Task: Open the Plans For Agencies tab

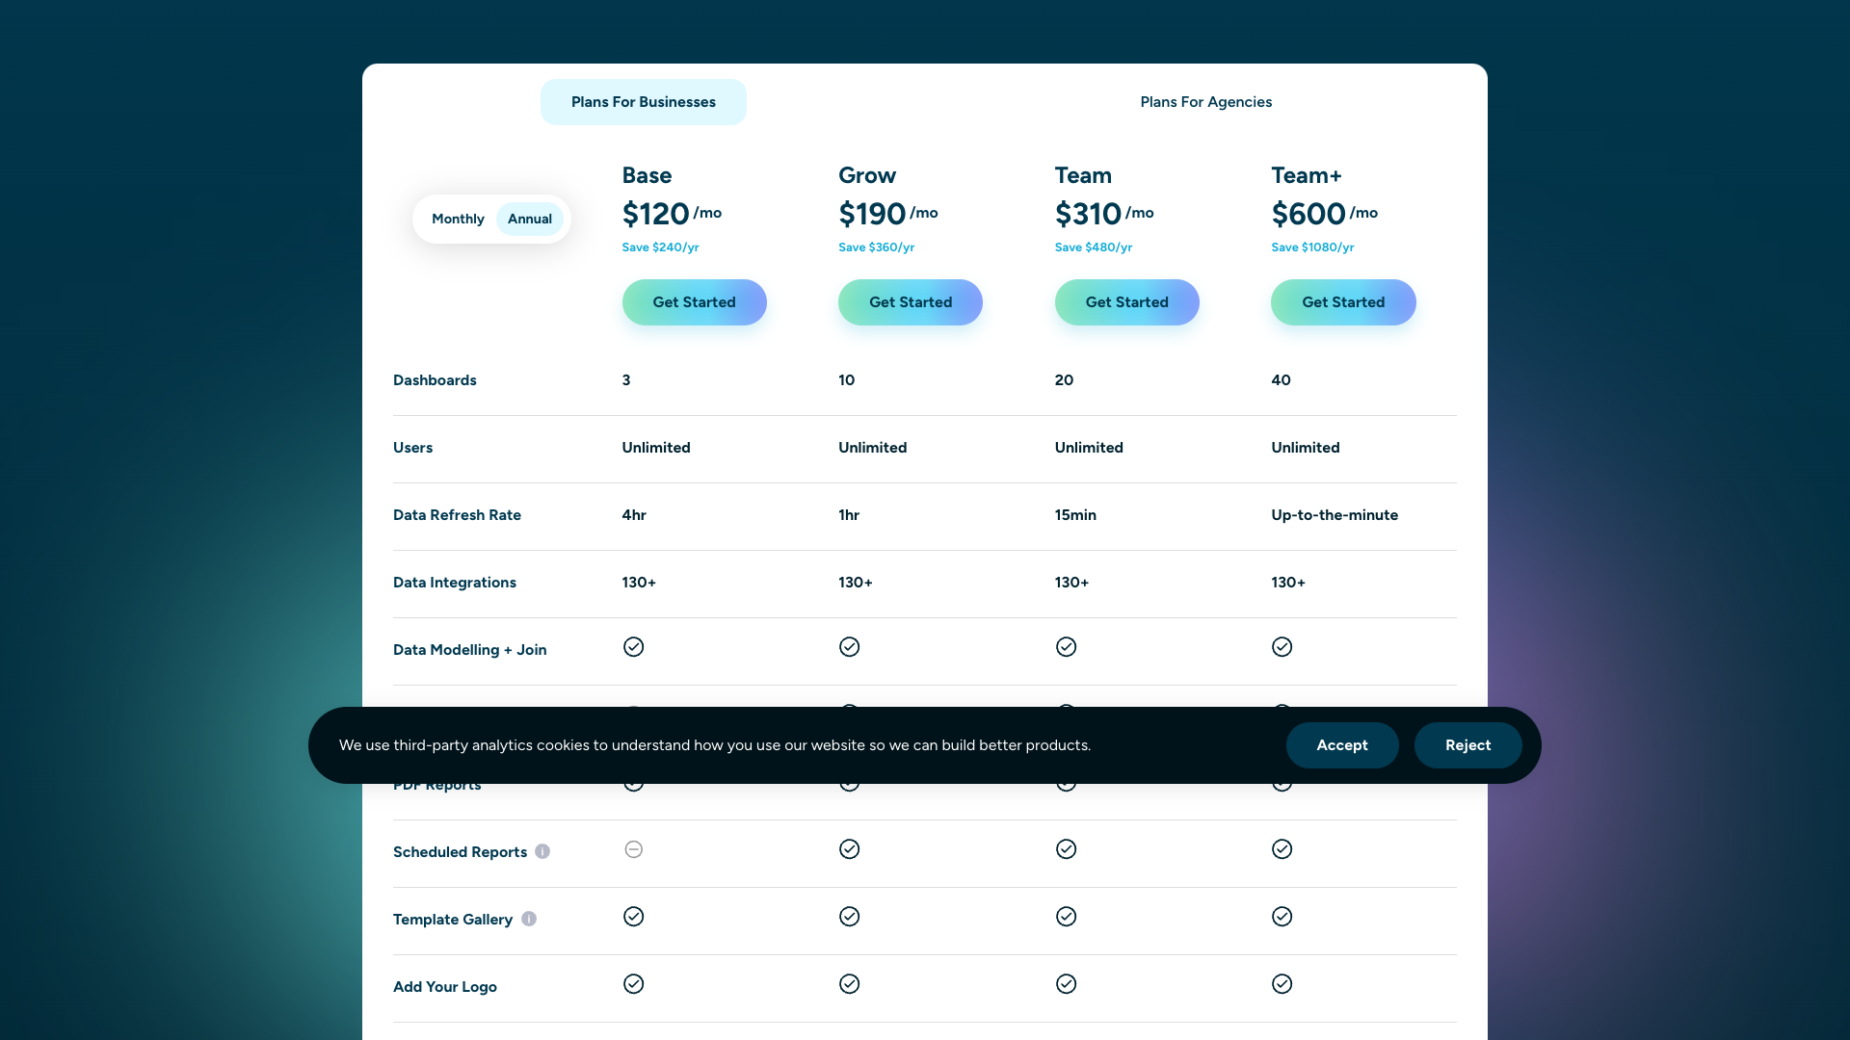Action: (1205, 101)
